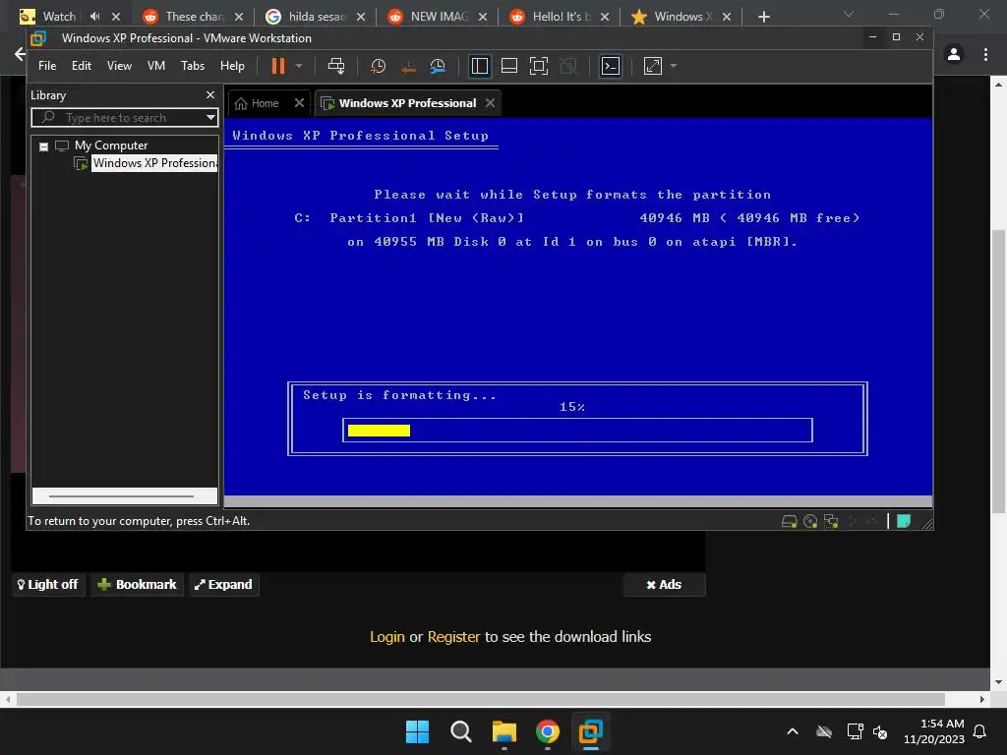This screenshot has width=1007, height=755.
Task: Click the Ads close button
Action: [x=664, y=584]
